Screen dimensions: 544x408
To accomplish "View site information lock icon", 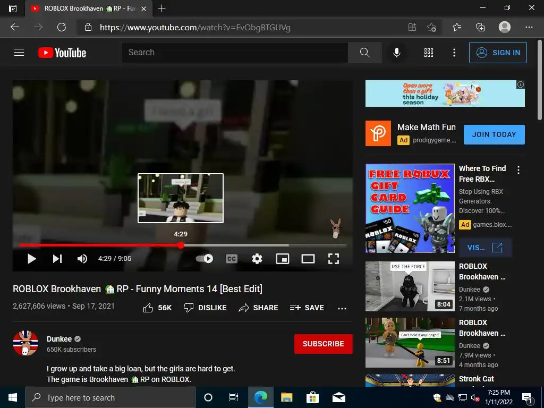I will pyautogui.click(x=88, y=27).
